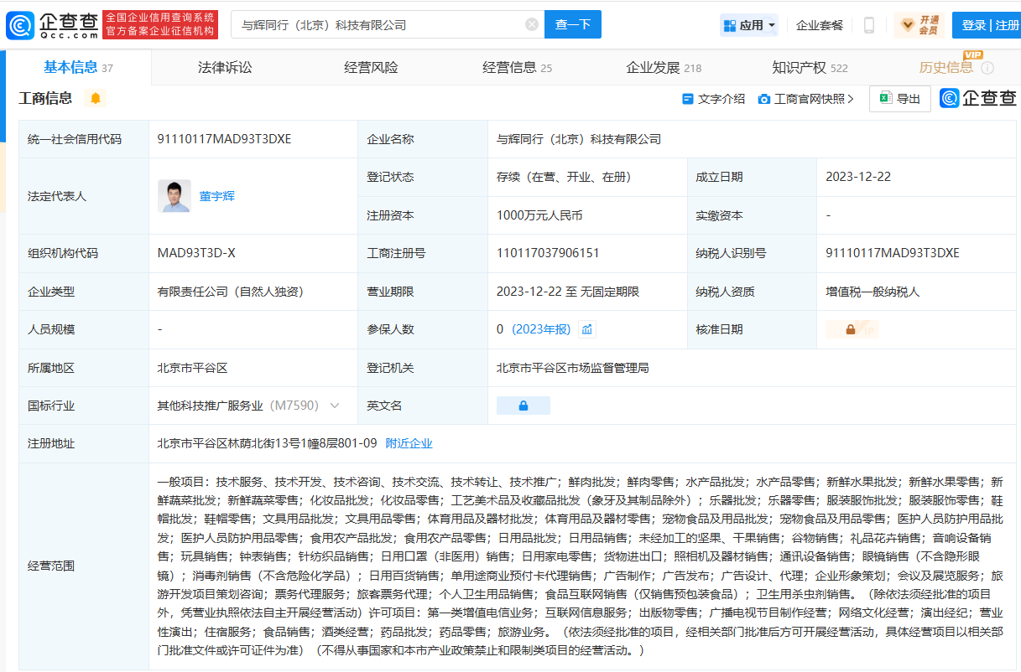Click the registered address 林荫北街13号 text
This screenshot has height=672, width=1021.
tap(265, 443)
